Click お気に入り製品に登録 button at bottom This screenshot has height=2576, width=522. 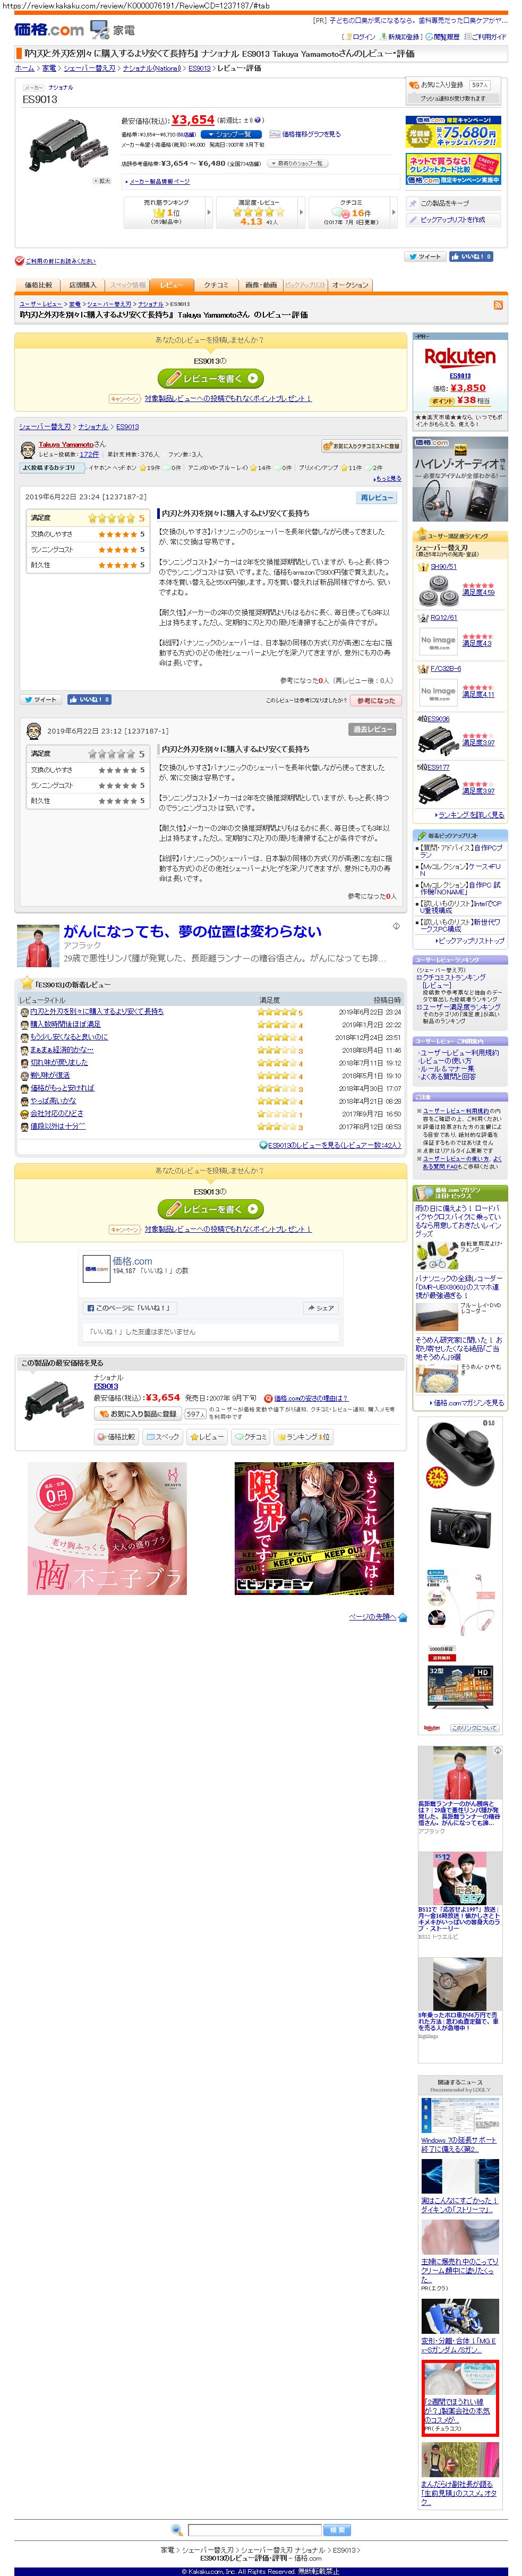tap(138, 1414)
